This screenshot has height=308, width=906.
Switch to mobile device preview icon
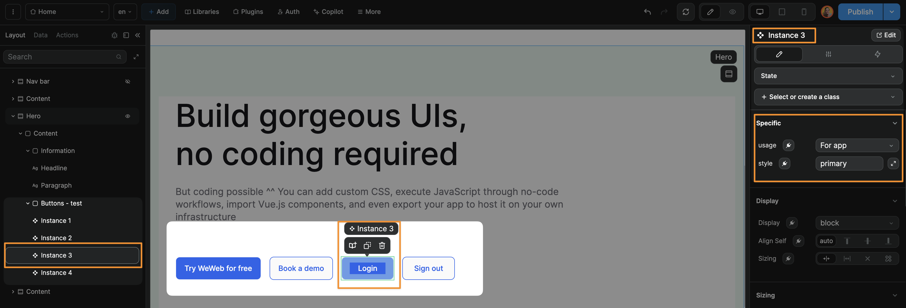804,12
